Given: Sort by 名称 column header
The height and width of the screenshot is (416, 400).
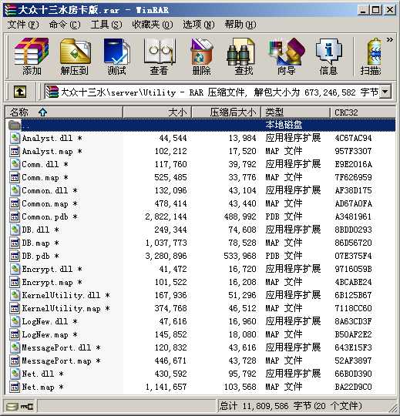Looking at the screenshot, I should coord(64,112).
